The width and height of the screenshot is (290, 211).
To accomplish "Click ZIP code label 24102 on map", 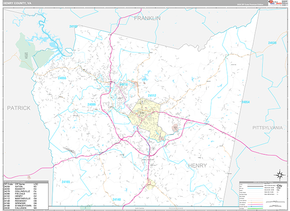I will (x=73, y=27).
